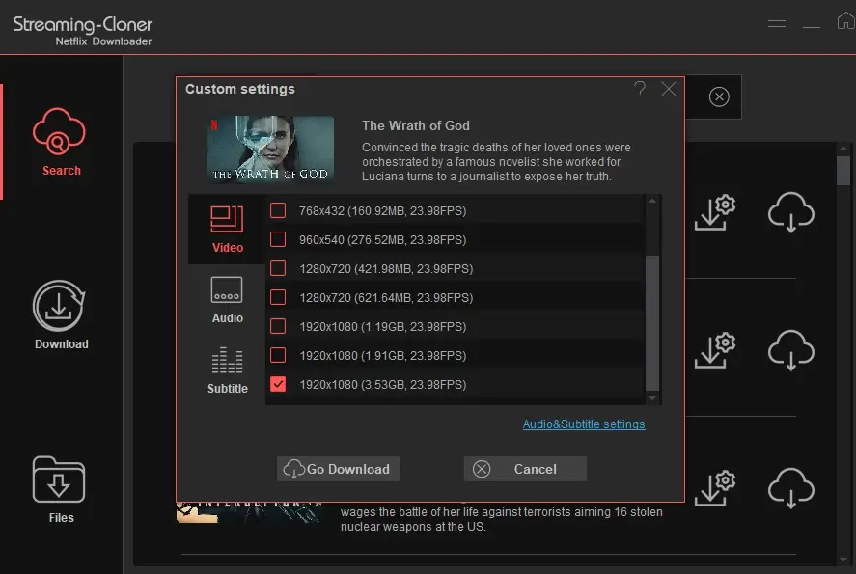
Task: Switch to the Subtitle settings tab
Action: pos(227,369)
